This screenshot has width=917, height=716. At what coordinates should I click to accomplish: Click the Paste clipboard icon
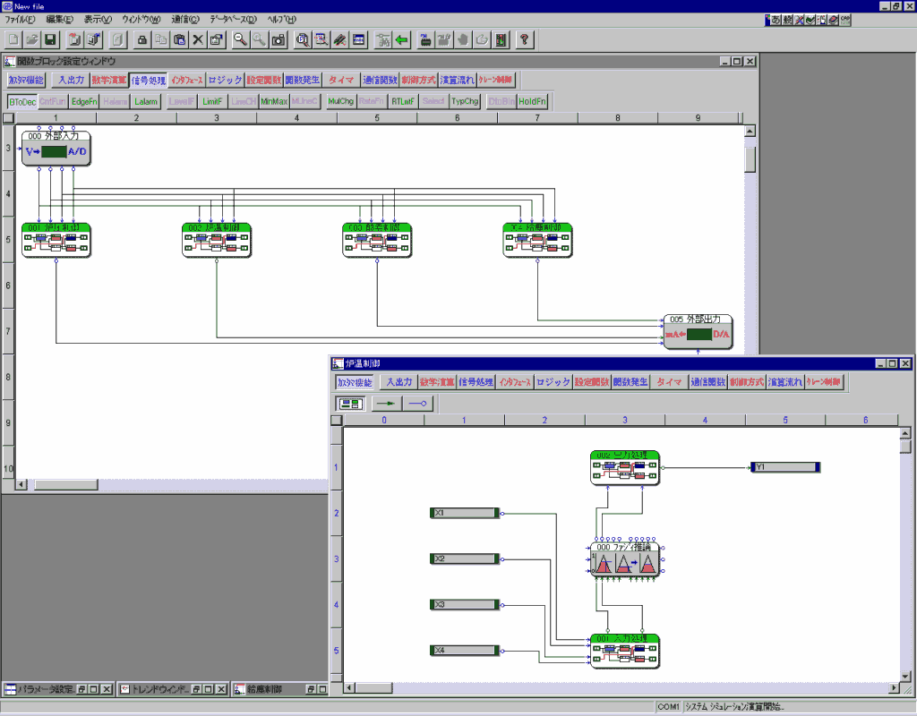click(x=179, y=39)
